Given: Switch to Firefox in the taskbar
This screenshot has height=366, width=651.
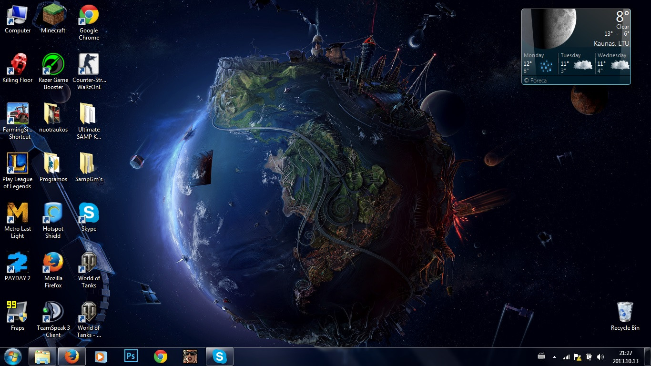Looking at the screenshot, I should coord(72,356).
